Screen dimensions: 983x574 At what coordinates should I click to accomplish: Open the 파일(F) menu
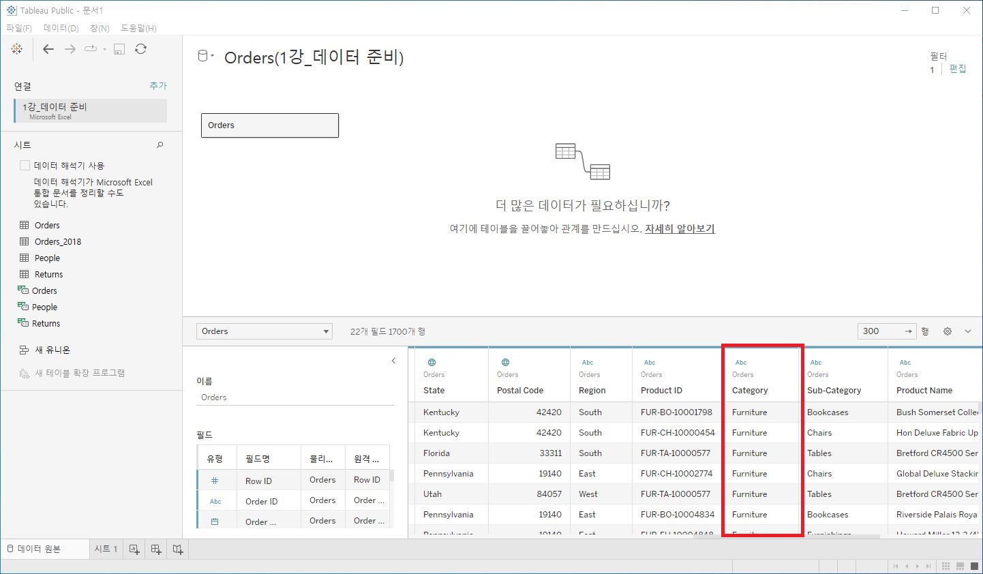coord(19,28)
